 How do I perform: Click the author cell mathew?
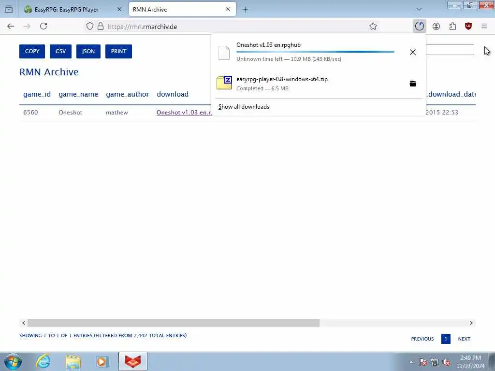tap(117, 112)
